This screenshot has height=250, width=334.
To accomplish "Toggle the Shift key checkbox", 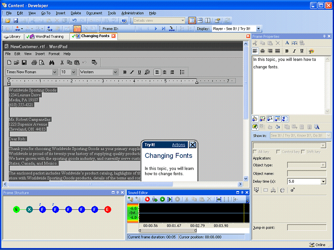I will 303,152.
